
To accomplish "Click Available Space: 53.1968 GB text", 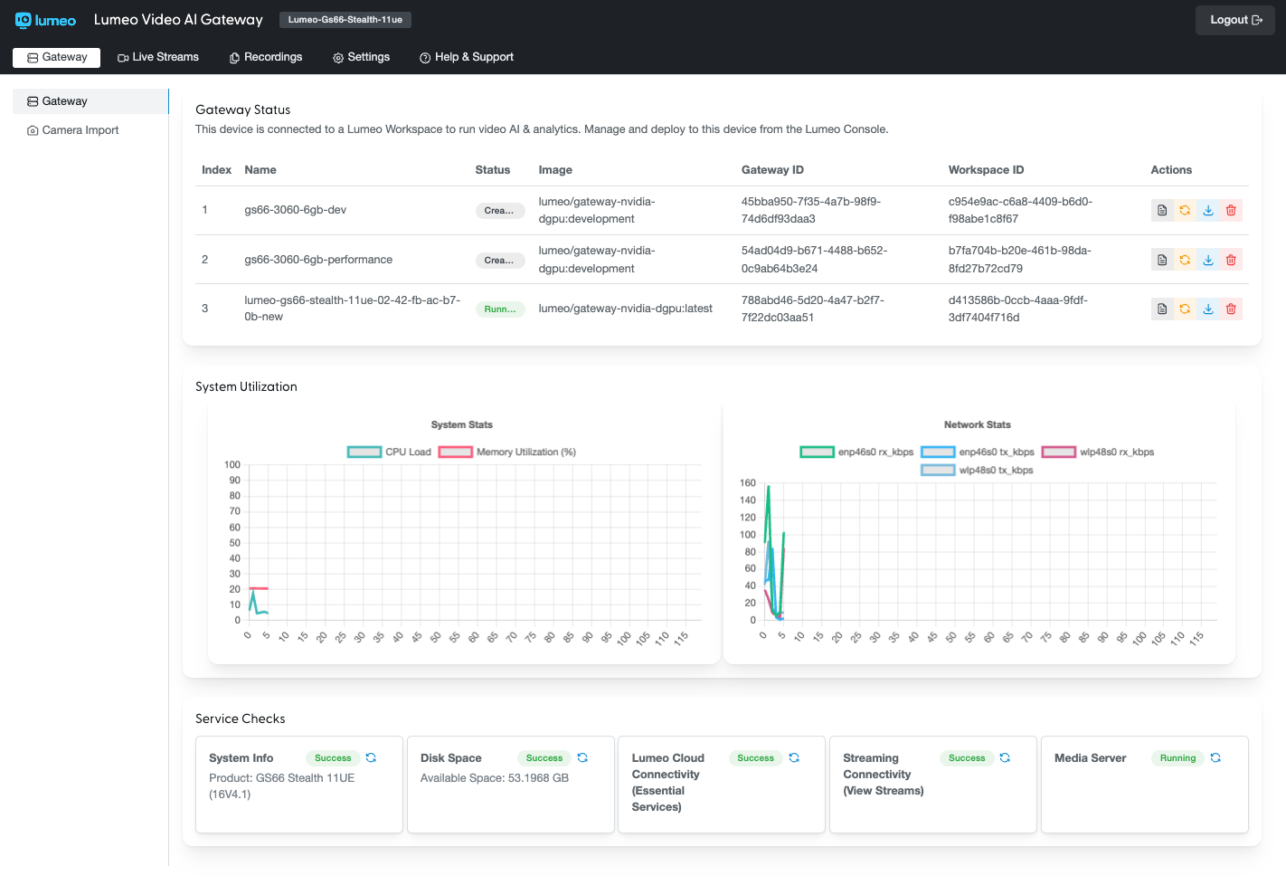I will tap(495, 778).
